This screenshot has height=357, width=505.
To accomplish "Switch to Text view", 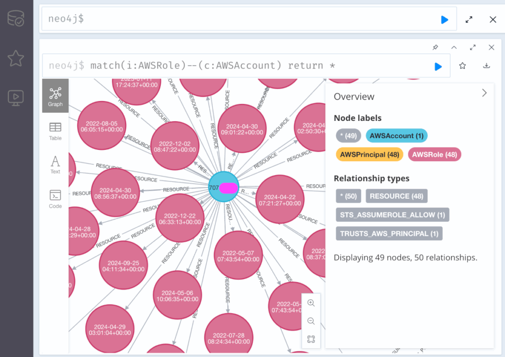I will pos(55,165).
